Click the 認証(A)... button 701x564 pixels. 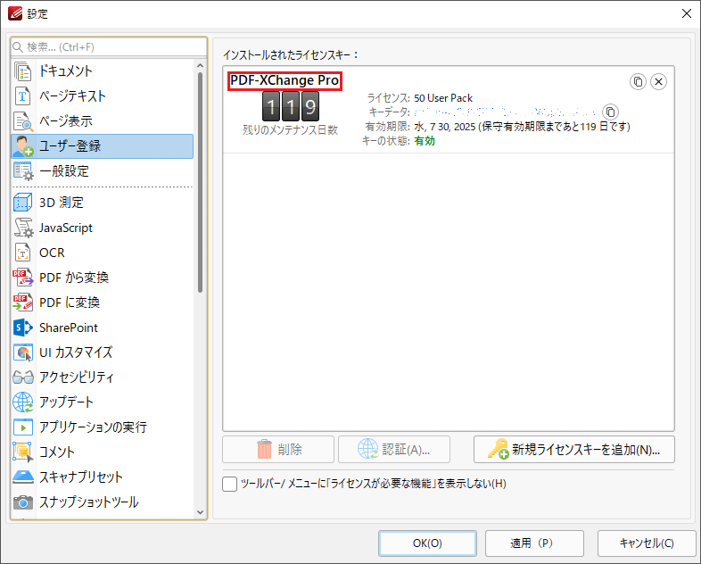(x=394, y=450)
